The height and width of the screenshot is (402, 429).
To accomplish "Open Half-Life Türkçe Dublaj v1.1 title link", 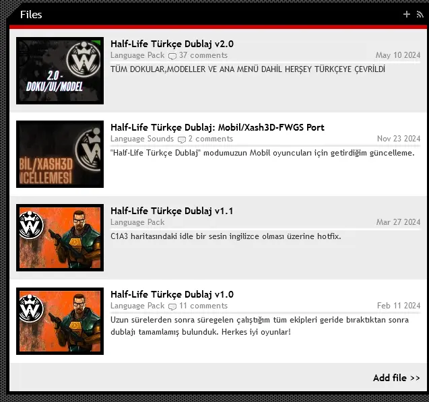I will (172, 211).
